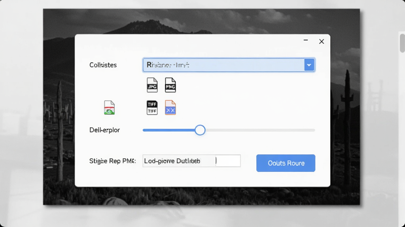Click the Stigite Rep PM text field
This screenshot has height=227, width=405.
pos(191,161)
